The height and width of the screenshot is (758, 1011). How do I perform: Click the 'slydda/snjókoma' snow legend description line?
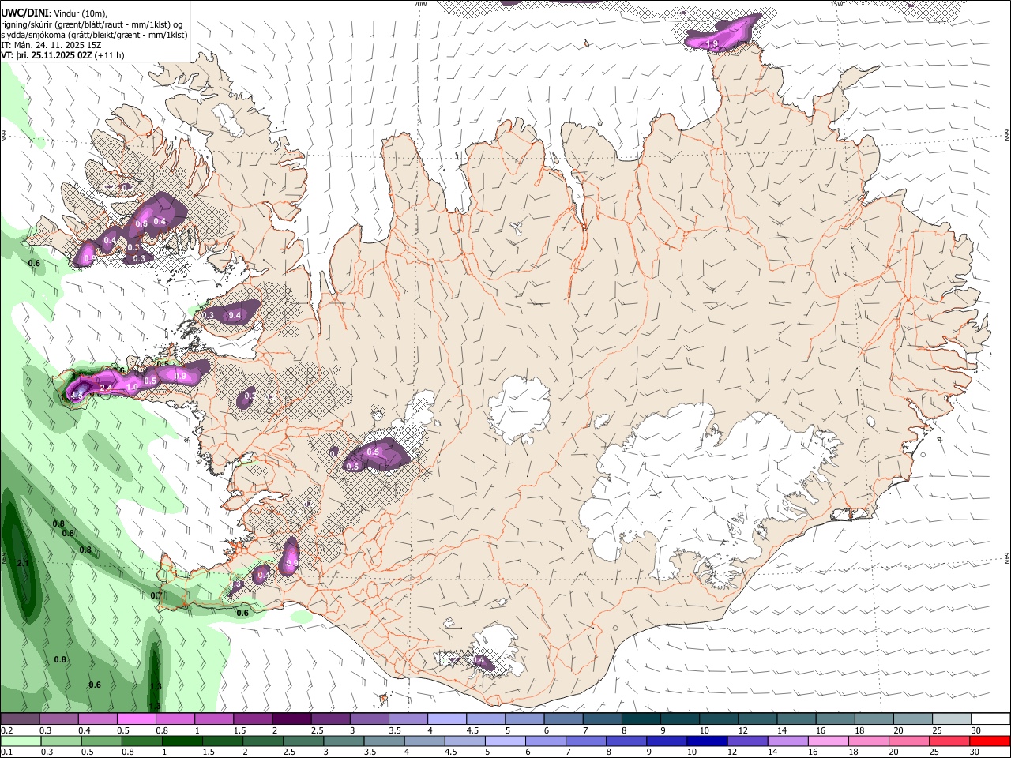coord(94,35)
